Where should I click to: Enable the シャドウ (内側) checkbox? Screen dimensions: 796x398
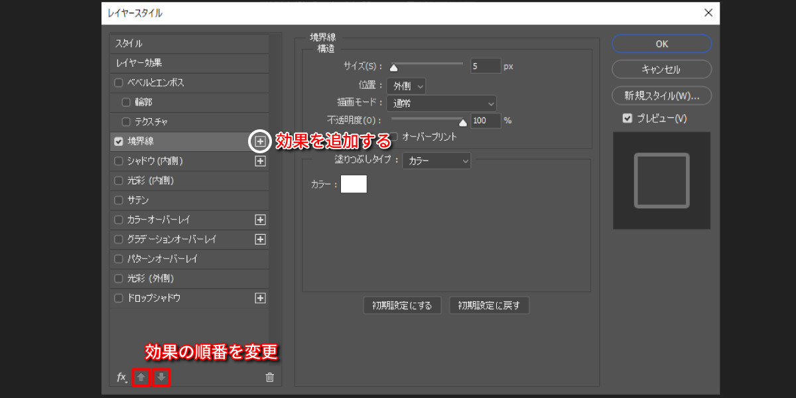click(x=119, y=161)
